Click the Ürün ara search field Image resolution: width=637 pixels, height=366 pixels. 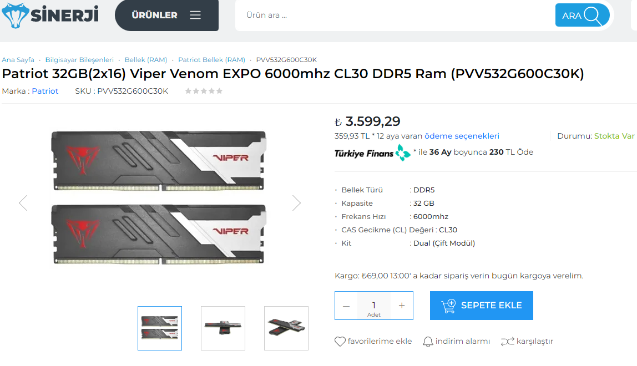(x=394, y=16)
